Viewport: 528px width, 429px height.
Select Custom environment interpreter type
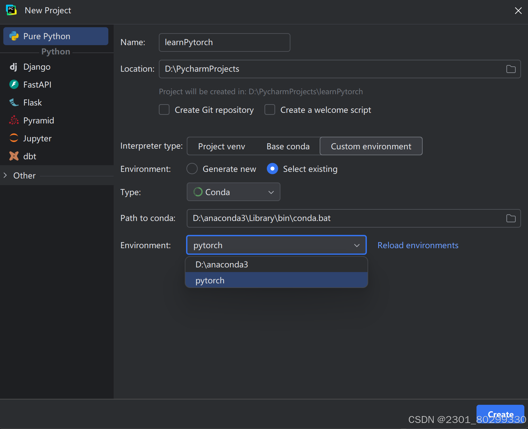pos(371,146)
